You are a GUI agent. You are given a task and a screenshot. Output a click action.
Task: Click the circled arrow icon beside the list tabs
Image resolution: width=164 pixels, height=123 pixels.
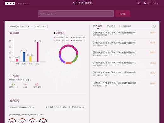tap(154, 26)
